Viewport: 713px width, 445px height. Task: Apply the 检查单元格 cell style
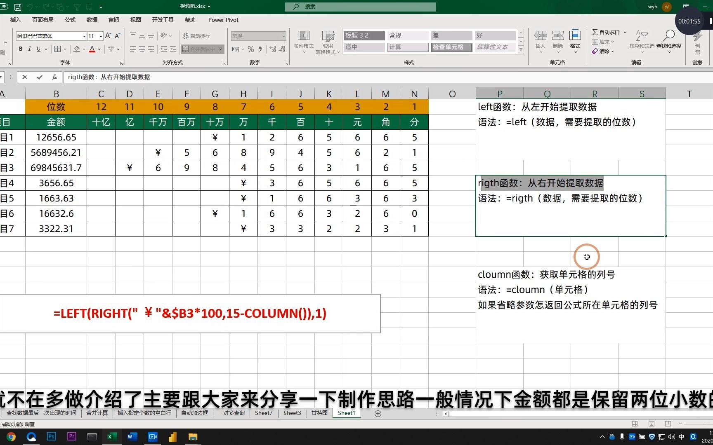451,47
